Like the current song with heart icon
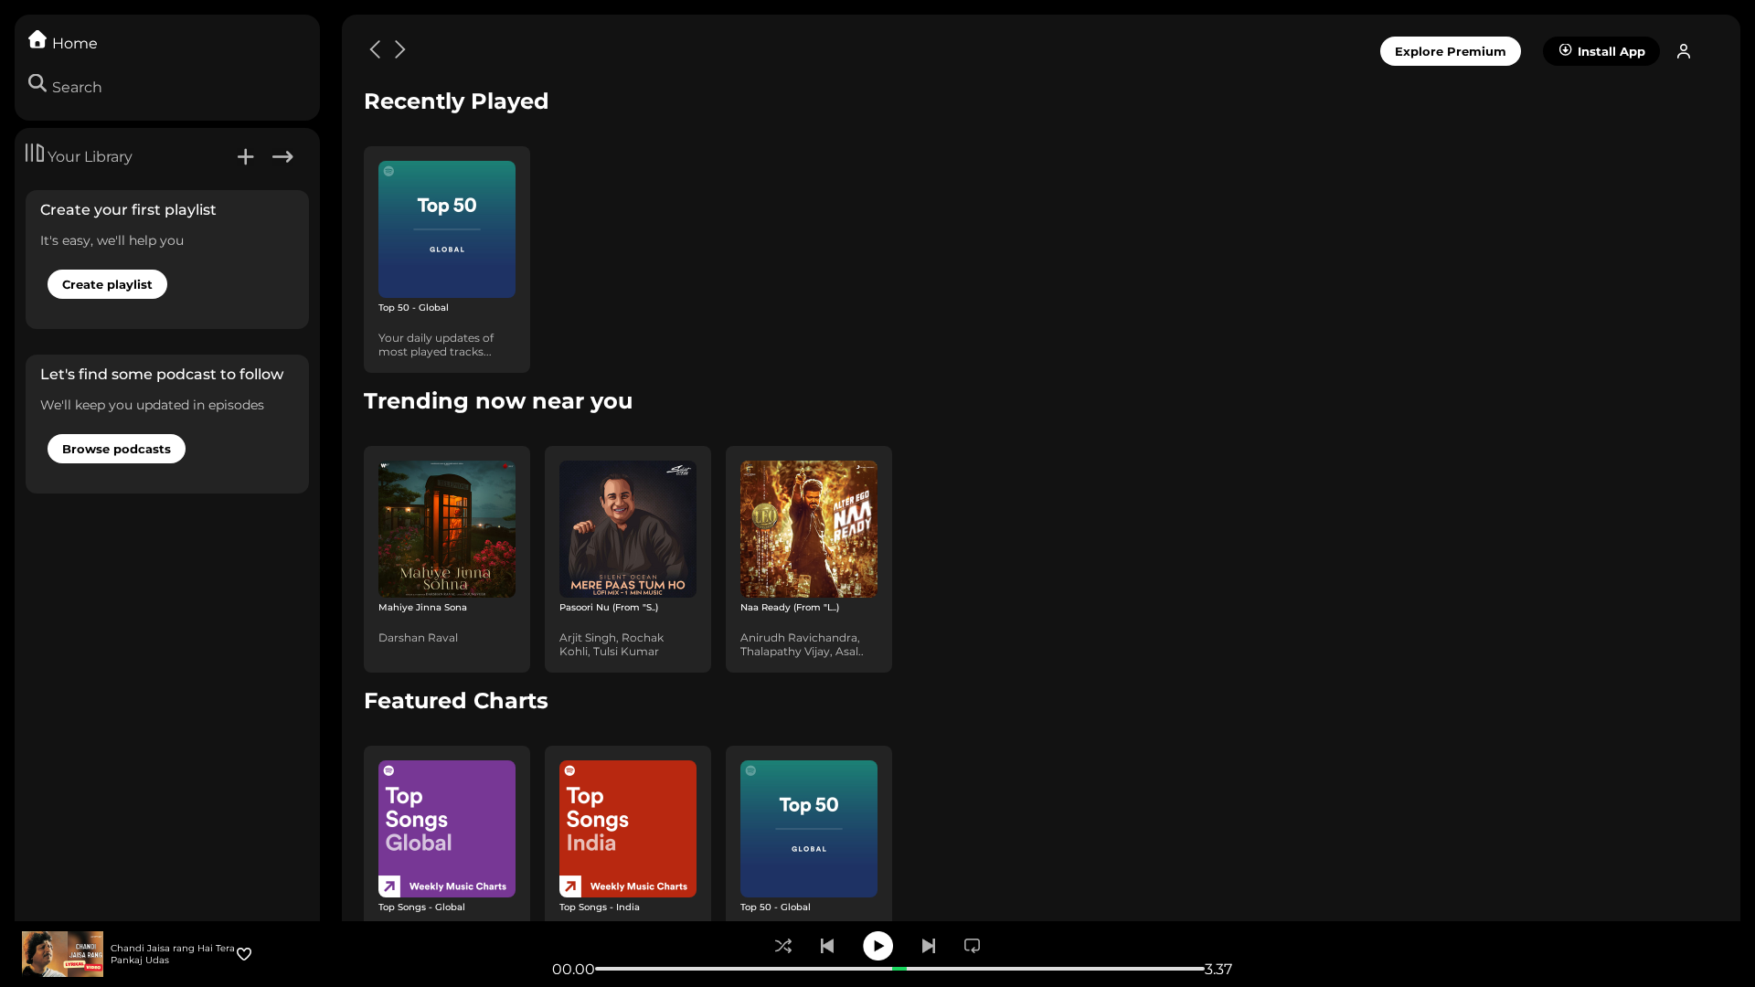Viewport: 1755px width, 987px height. pos(244,954)
